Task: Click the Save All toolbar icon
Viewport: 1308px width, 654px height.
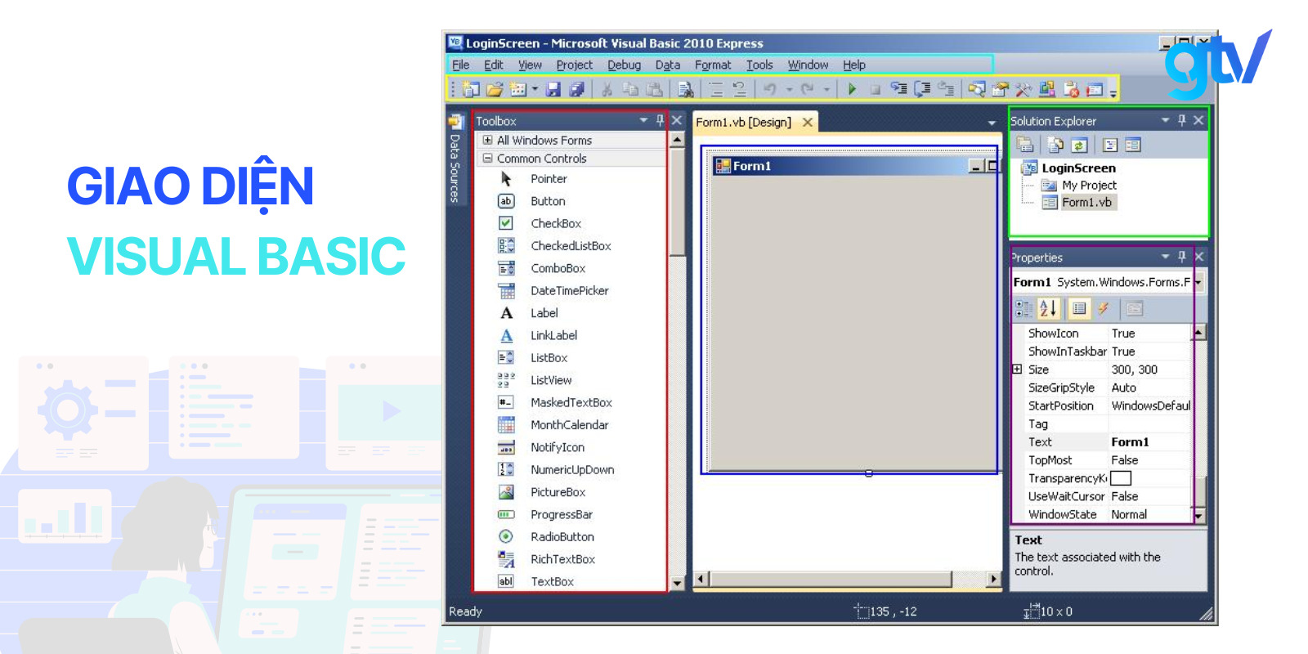Action: coord(576,89)
